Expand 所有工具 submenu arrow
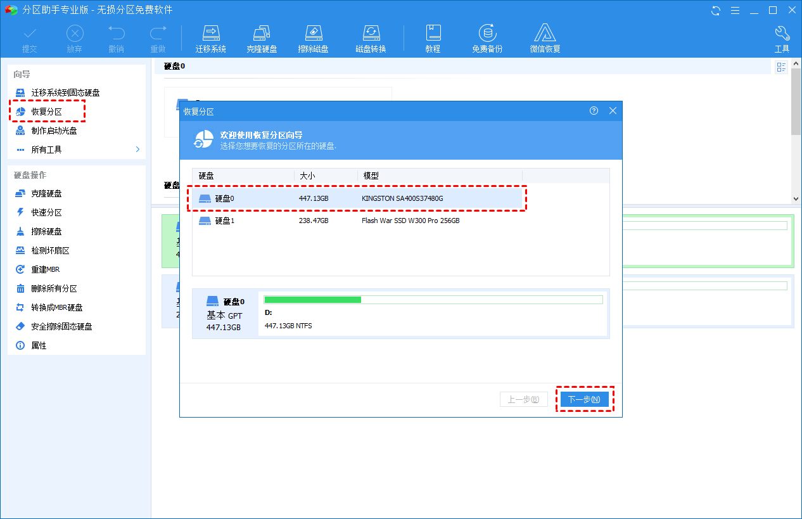The height and width of the screenshot is (519, 802). coord(137,150)
